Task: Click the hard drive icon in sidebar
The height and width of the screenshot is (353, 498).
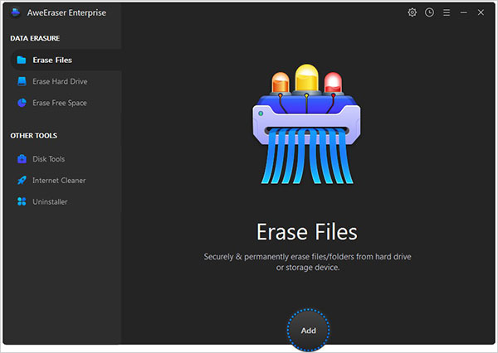Action: (x=22, y=81)
